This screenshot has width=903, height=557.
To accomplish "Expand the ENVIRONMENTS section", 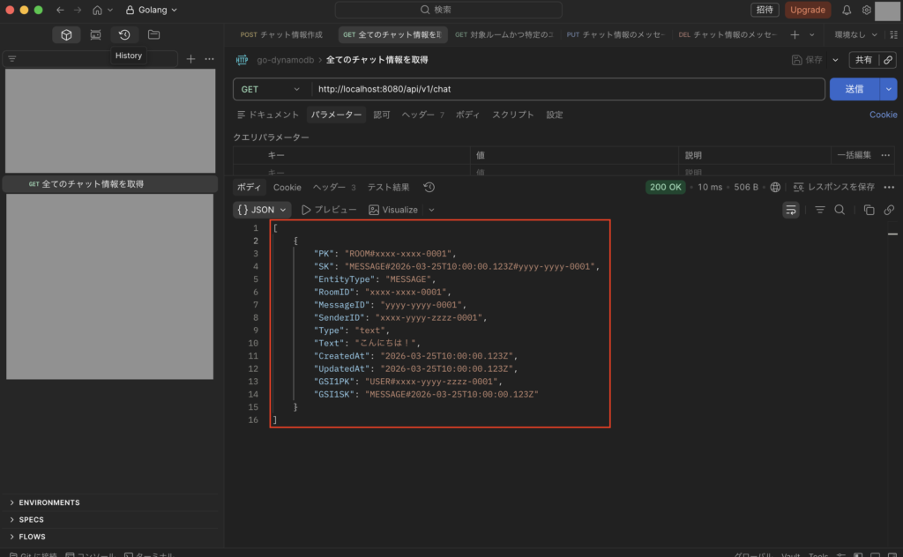I will (x=49, y=502).
